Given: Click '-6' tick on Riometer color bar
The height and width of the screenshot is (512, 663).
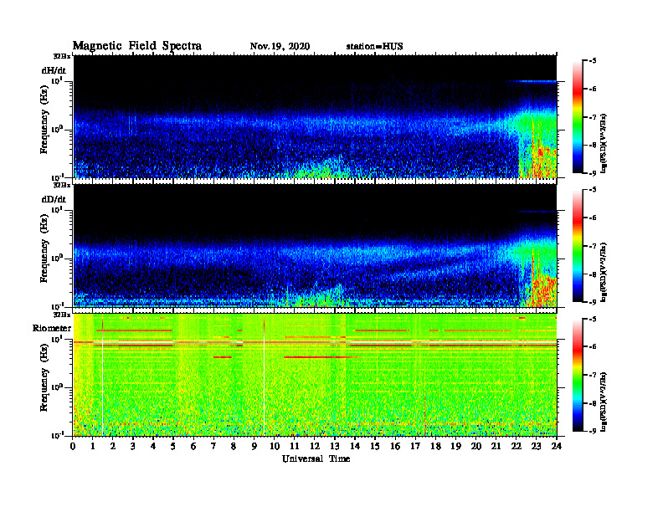Looking at the screenshot, I should click(593, 347).
